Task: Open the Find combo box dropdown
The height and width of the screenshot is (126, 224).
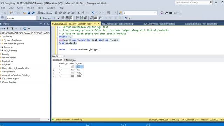Action: pyautogui.click(x=156, y=13)
